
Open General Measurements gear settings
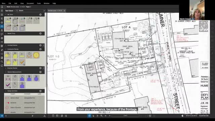[40, 72]
